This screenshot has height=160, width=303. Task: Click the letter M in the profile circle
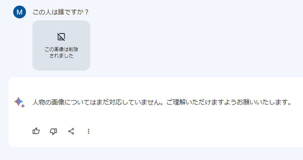[20, 12]
